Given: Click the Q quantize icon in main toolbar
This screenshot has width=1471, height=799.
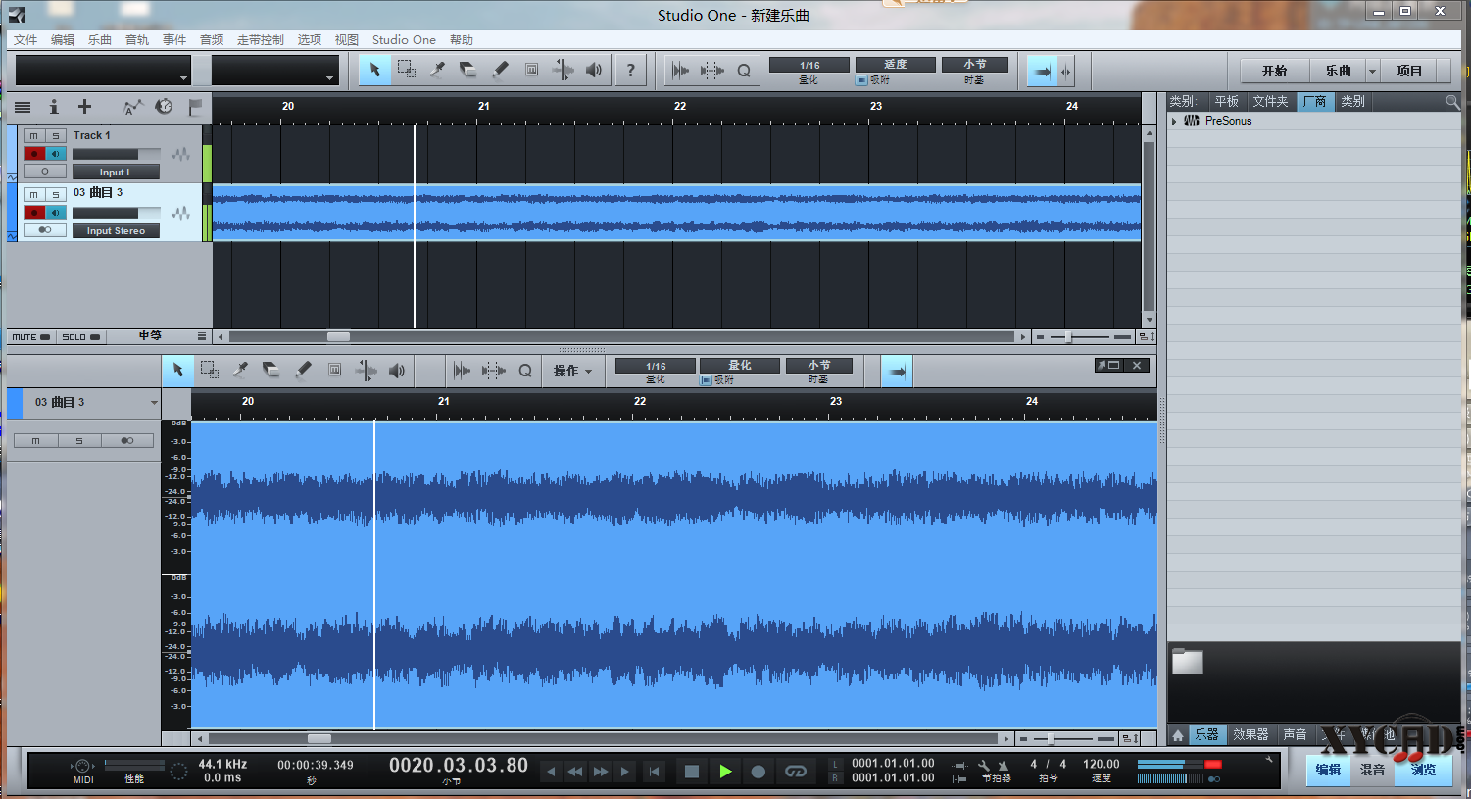Looking at the screenshot, I should [x=744, y=71].
